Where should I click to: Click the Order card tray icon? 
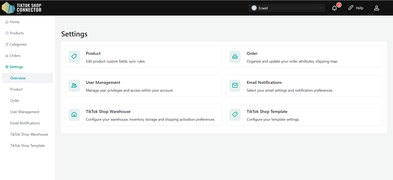[x=235, y=57]
